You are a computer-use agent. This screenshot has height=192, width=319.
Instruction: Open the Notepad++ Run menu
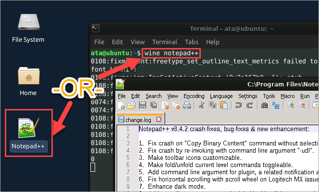(x=305, y=96)
